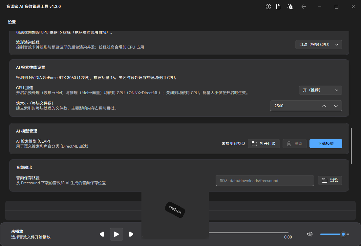The width and height of the screenshot is (361, 246).
Task: Decrease 块大小 value with down arrow
Action: 336,106
